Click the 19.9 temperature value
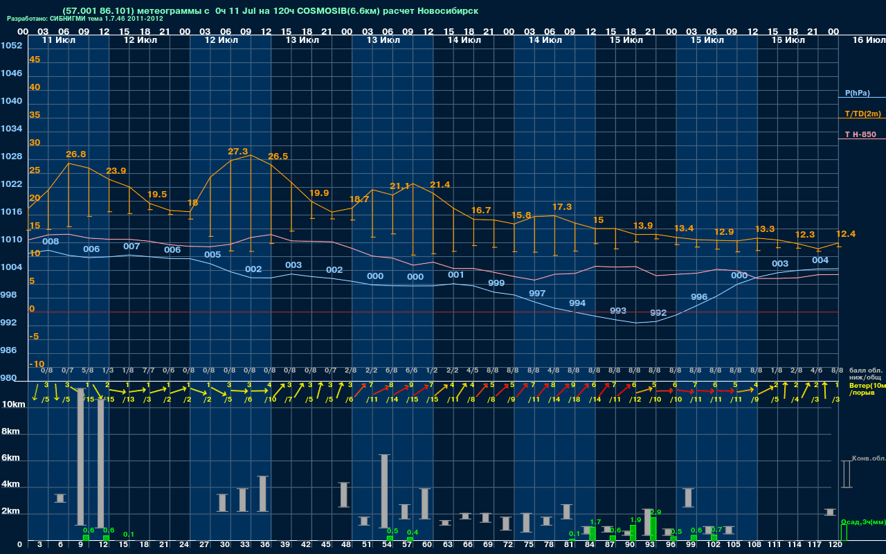The width and height of the screenshot is (886, 554). point(318,193)
